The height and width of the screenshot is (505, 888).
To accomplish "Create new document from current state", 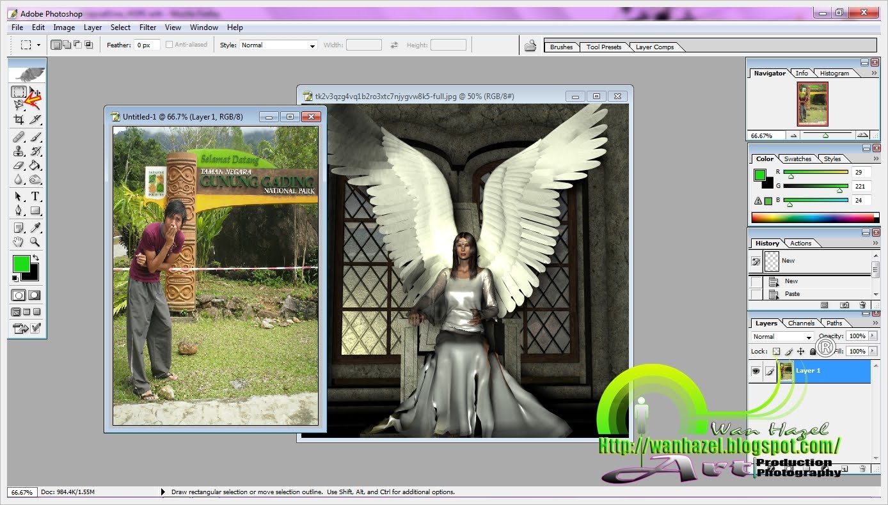I will (x=824, y=305).
